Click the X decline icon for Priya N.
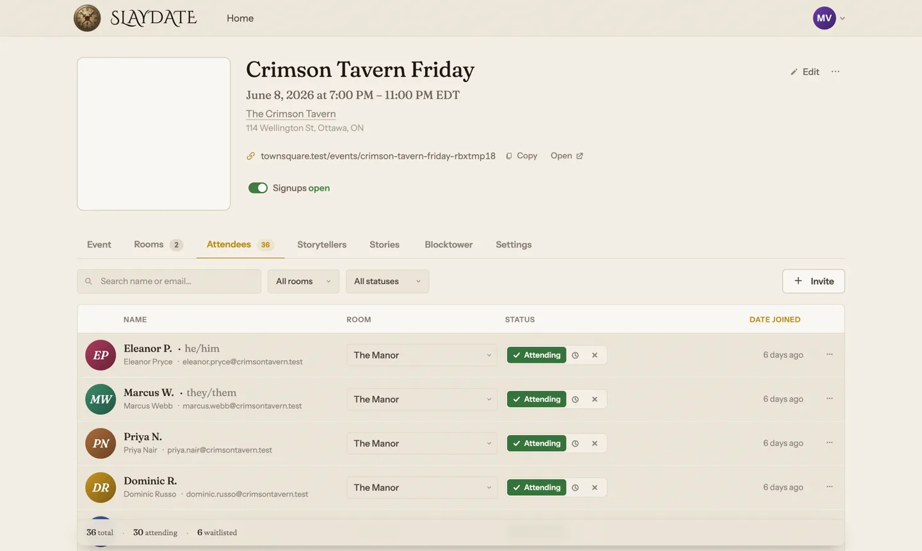922x551 pixels. tap(595, 443)
